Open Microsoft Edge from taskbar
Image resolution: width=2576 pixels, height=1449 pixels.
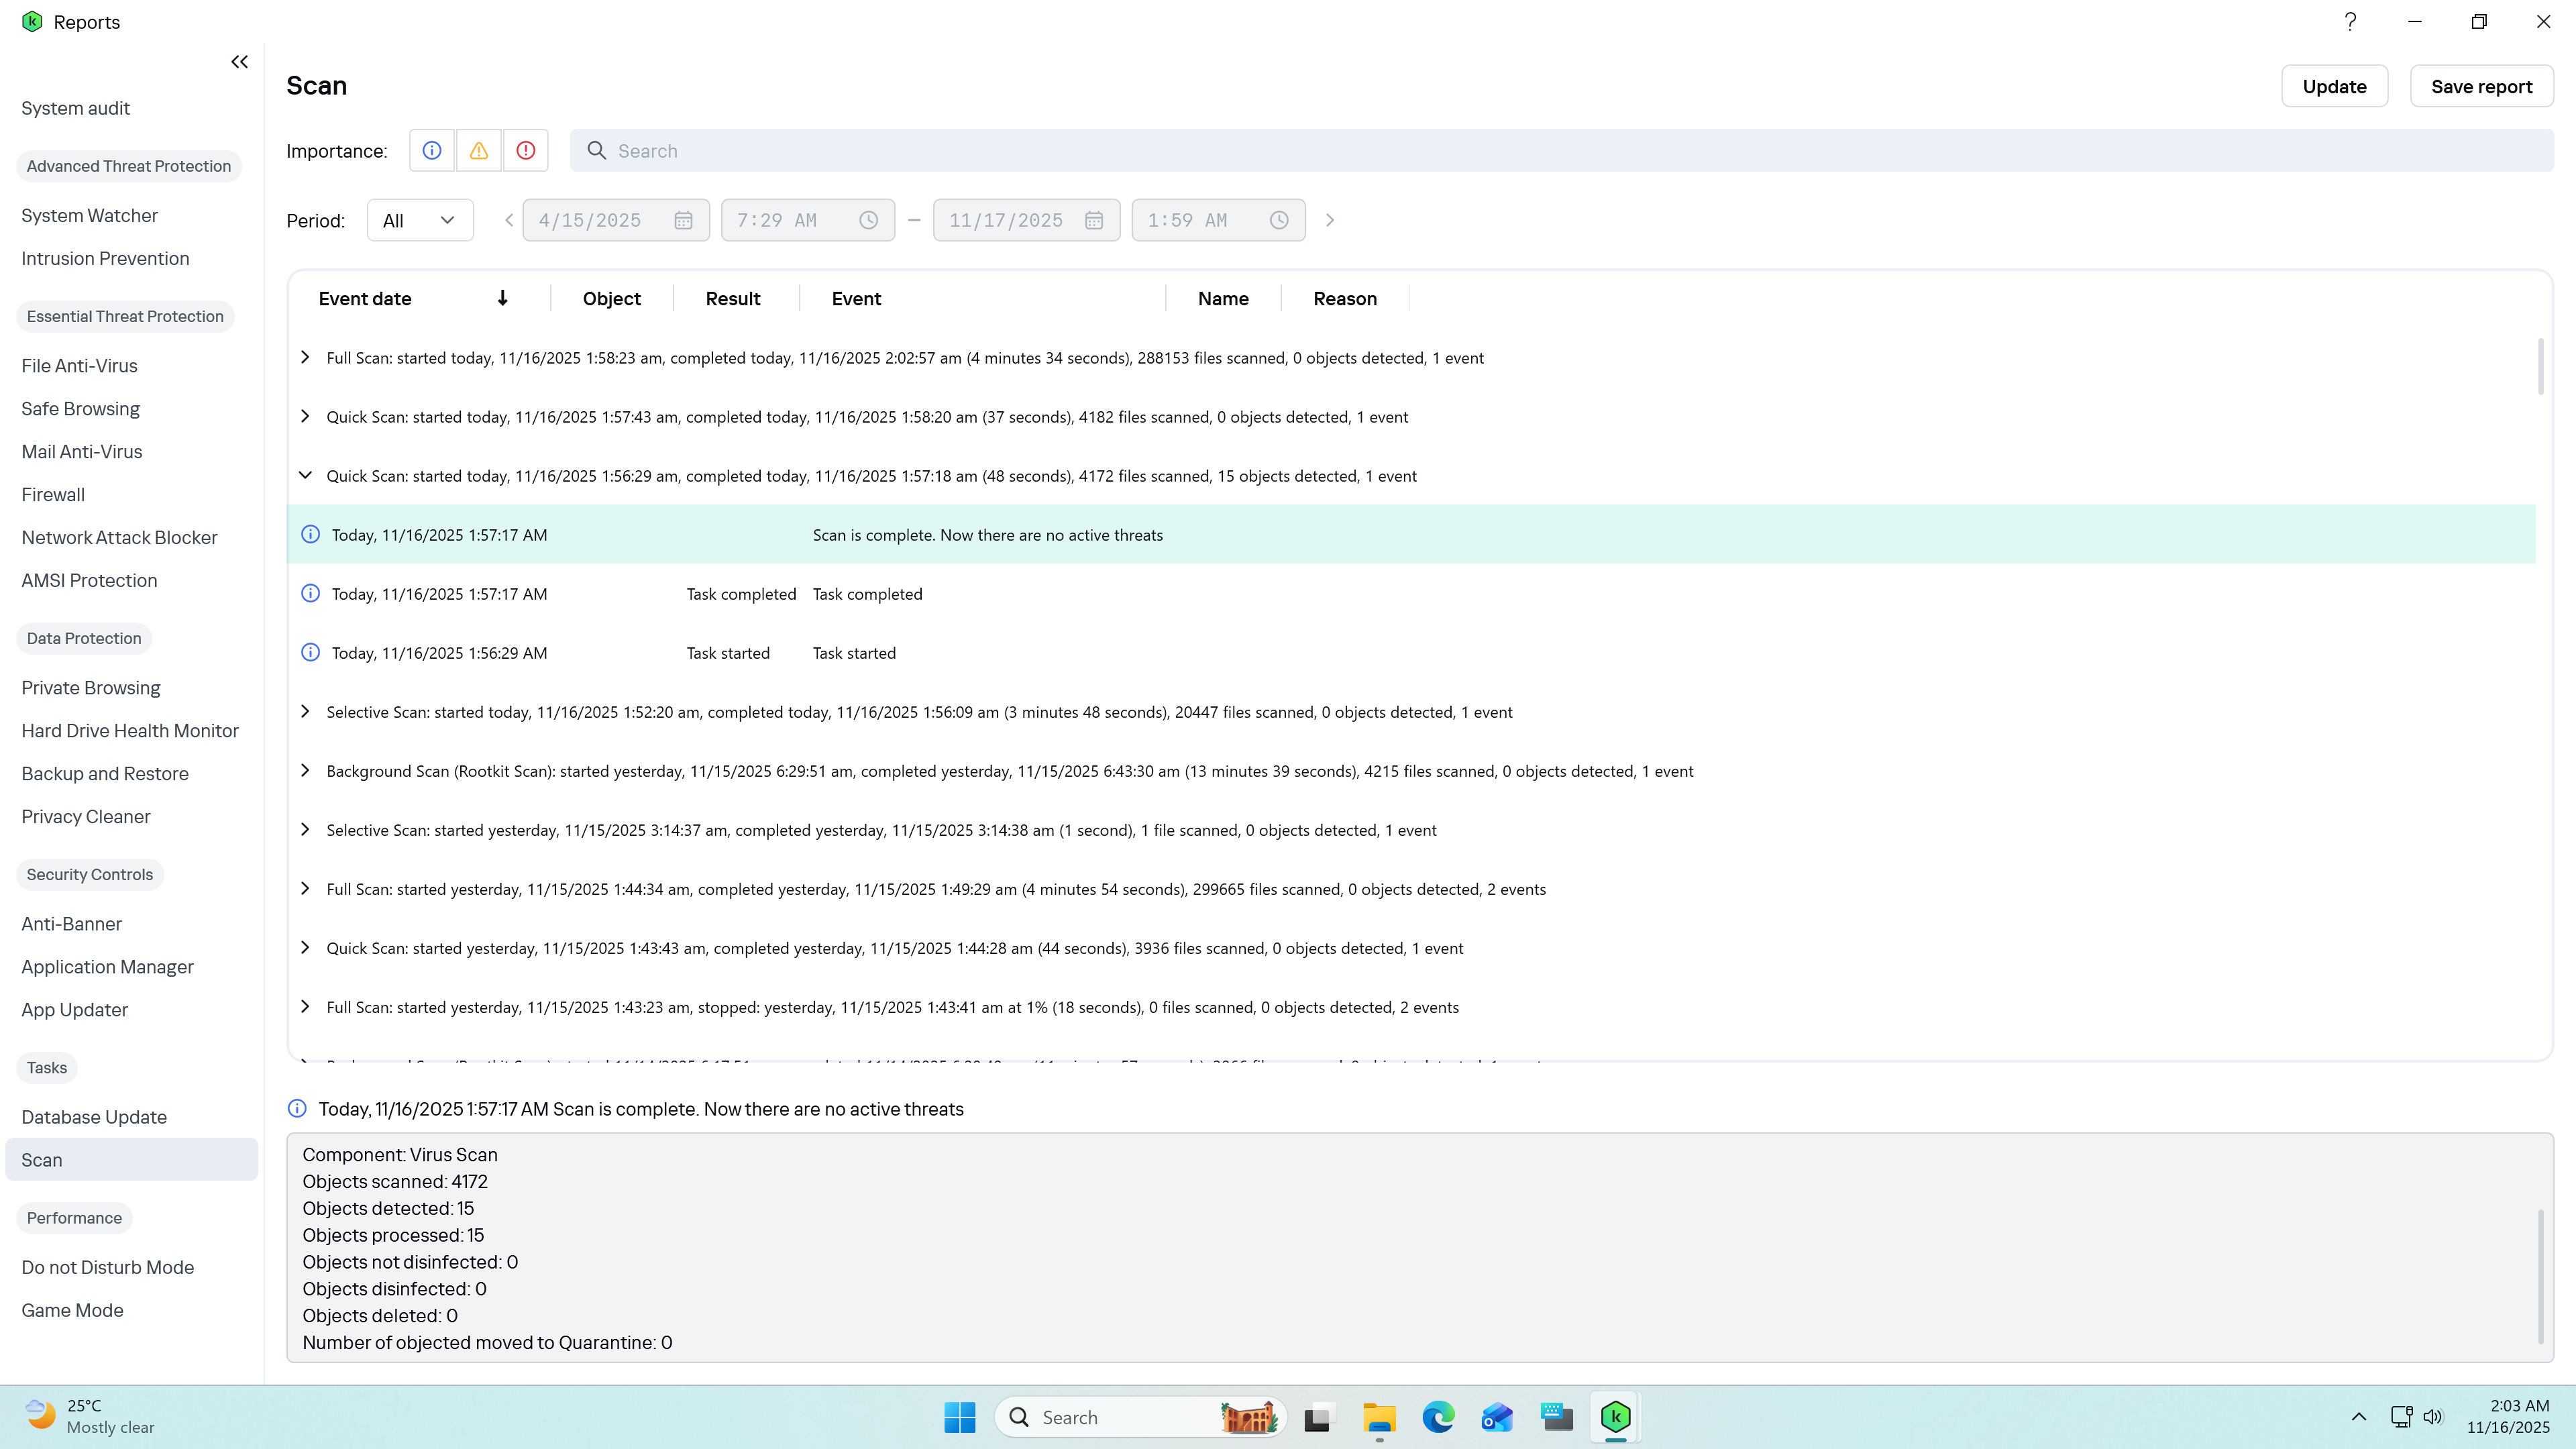click(x=1438, y=1417)
